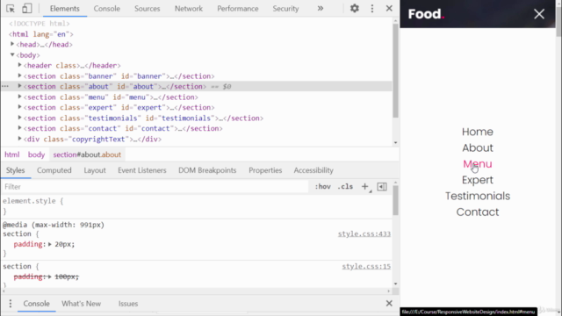The height and width of the screenshot is (316, 562).
Task: Expand the expert section node
Action: click(19, 107)
